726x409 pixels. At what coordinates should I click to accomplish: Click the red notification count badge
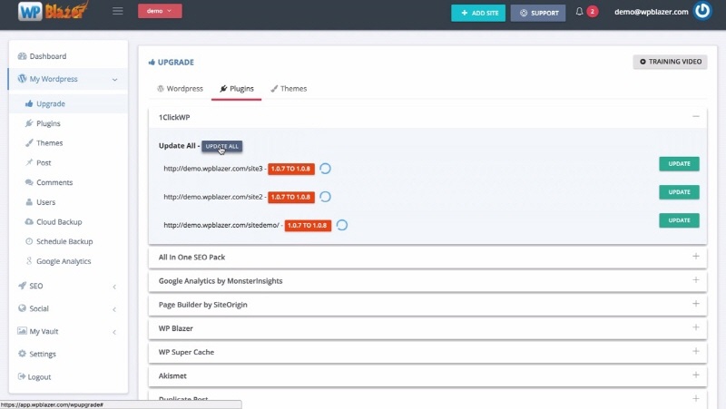pyautogui.click(x=593, y=11)
